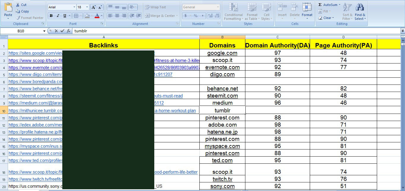
Task: Toggle Bold formatting
Action: pos(51,15)
